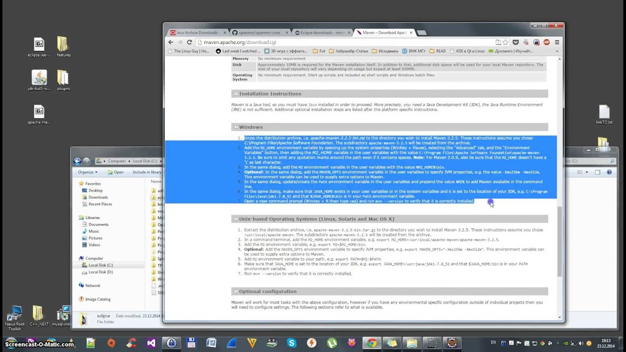
Task: Open a new Chrome tab
Action: pos(422,33)
